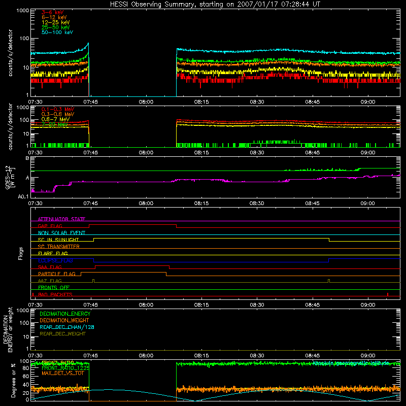Click the REAR_DEC_WEIGHT legend entry
Screen dimensions: 406x406
click(62, 334)
